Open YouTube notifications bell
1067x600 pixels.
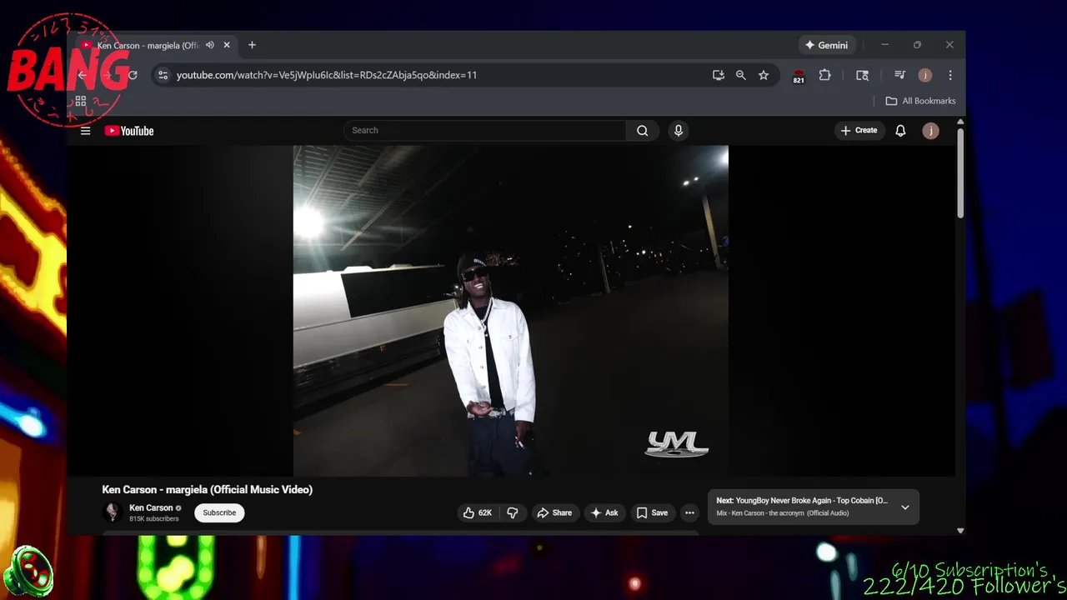[900, 131]
